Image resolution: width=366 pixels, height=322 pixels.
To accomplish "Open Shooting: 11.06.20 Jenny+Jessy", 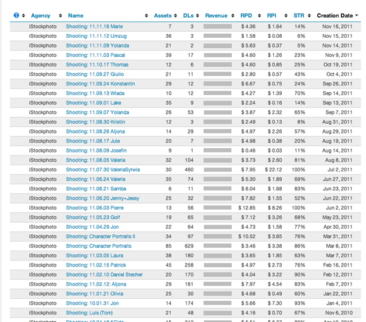I will pos(102,198).
